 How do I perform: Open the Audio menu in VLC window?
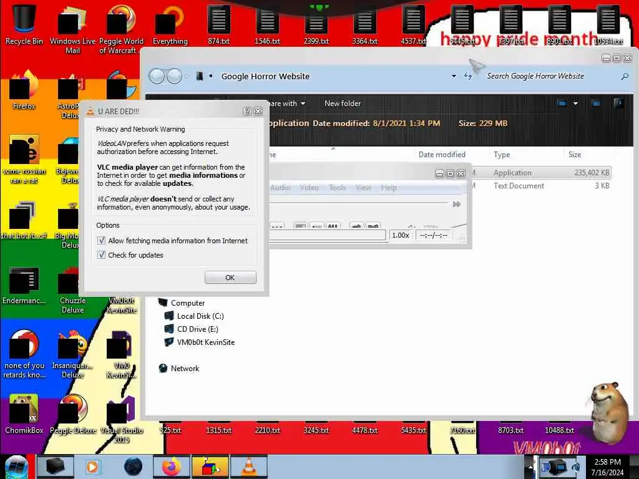click(x=280, y=188)
